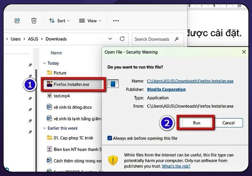Click the file path link beside Name
Screen dimensions: 252x176
tap(190, 81)
